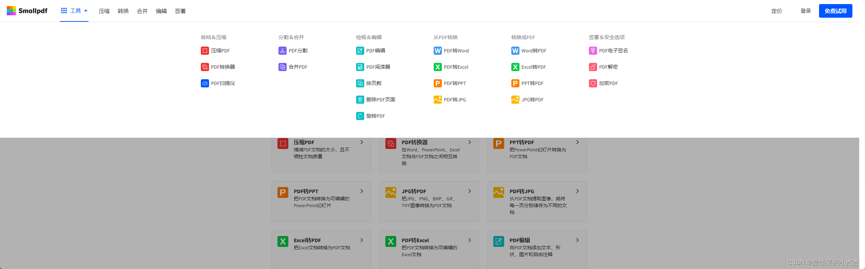Click chevron on PDF转Excel card
Image resolution: width=865 pixels, height=269 pixels.
(x=470, y=240)
